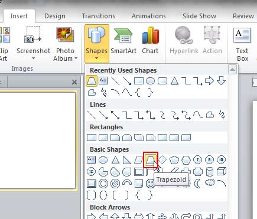Close the slide thumbnail pane
This screenshot has width=257, height=219.
click(x=74, y=82)
